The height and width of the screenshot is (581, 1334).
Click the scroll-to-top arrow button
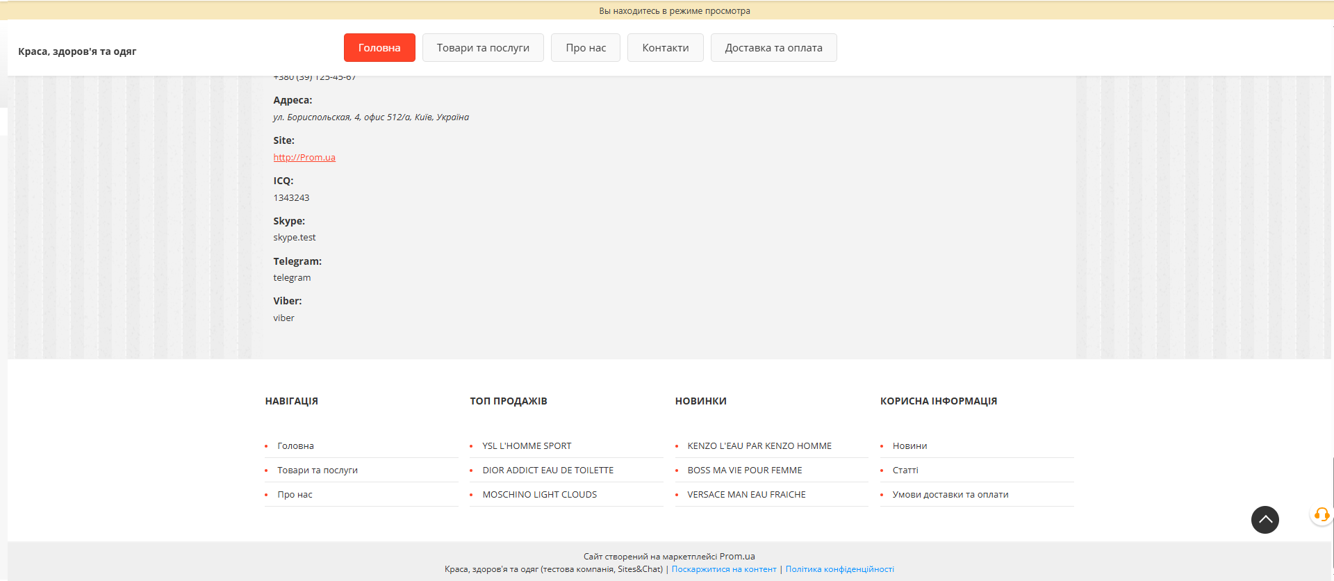1265,520
